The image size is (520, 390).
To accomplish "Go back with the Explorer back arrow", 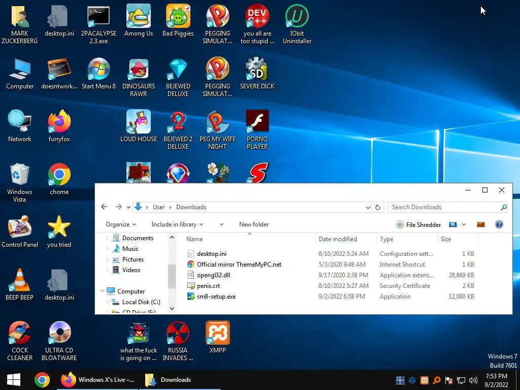I will [104, 207].
